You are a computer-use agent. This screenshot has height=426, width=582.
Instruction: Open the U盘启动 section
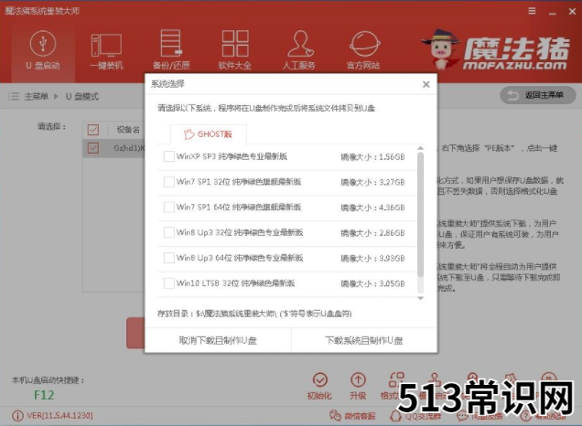click(x=43, y=51)
